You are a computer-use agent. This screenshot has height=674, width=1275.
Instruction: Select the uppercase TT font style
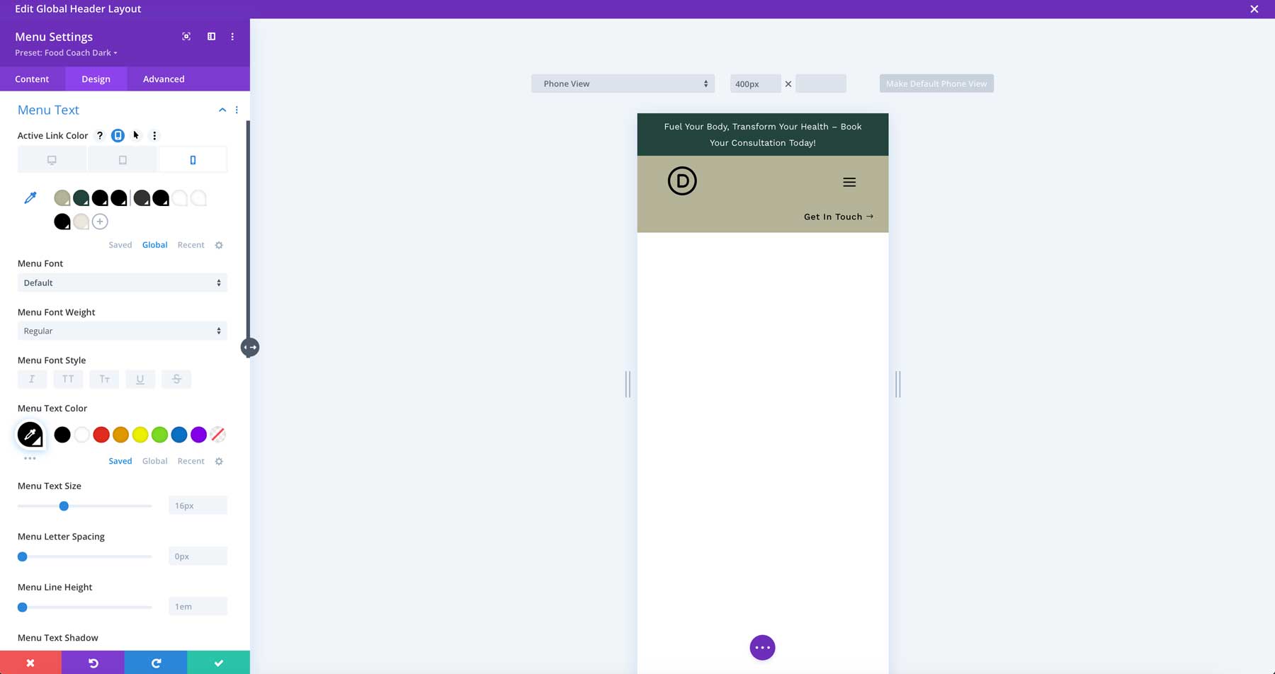click(x=68, y=379)
